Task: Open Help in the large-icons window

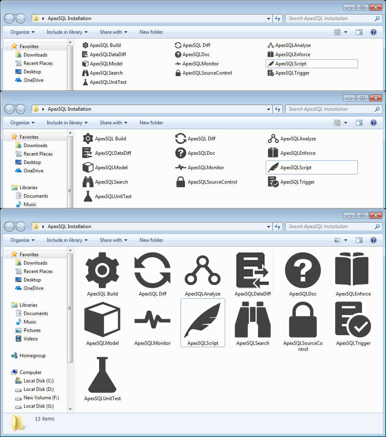Action: (374, 240)
